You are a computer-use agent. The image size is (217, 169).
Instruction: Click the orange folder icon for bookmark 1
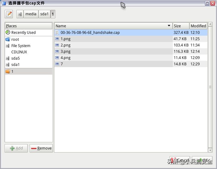coord(8,71)
